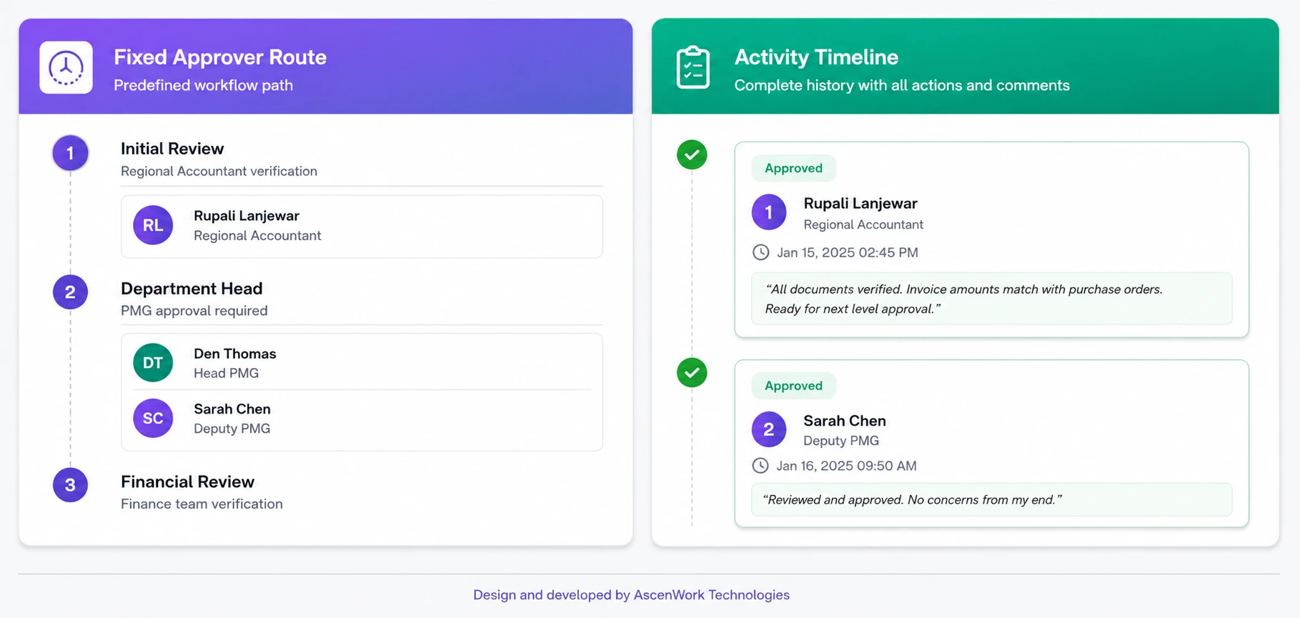Select step 1 circle for Initial Review
Image resolution: width=1300 pixels, height=618 pixels.
coord(70,153)
